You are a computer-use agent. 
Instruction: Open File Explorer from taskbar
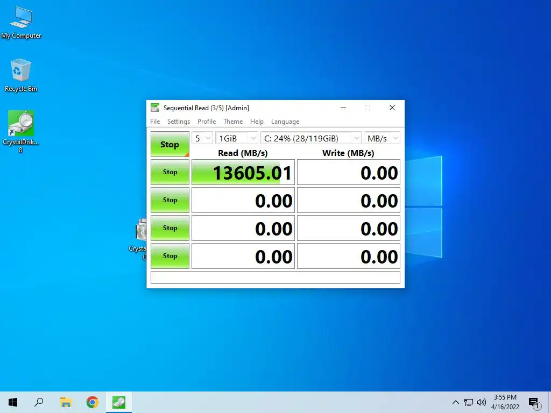tap(66, 402)
